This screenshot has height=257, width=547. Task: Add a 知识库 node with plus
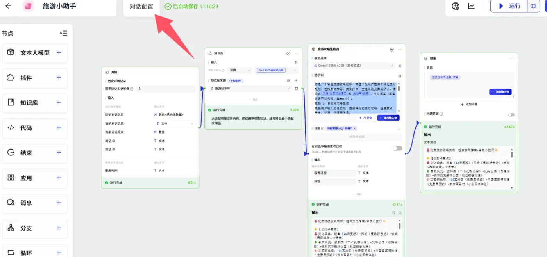point(59,103)
